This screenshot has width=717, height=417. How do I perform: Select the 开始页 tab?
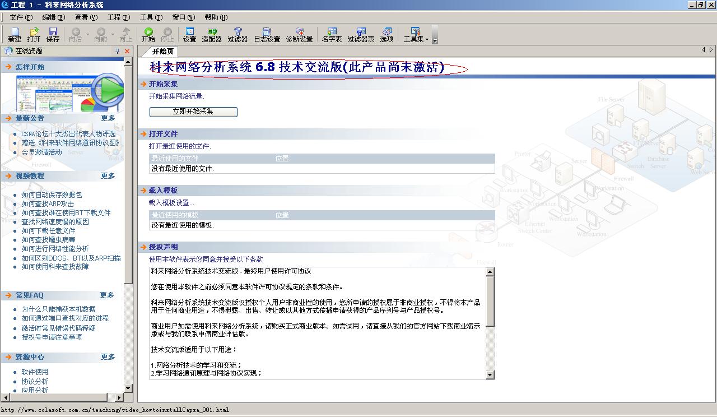coord(163,52)
